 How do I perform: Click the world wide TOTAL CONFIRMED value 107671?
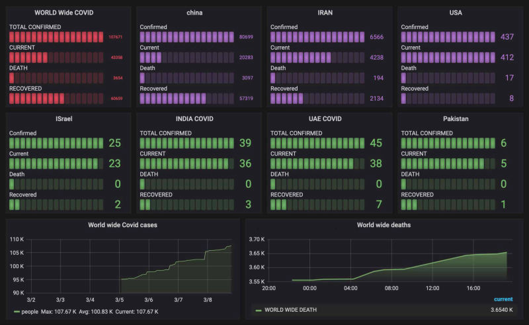pos(115,38)
